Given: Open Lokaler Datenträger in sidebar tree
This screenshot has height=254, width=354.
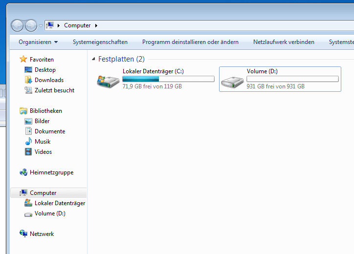Looking at the screenshot, I should (60, 203).
